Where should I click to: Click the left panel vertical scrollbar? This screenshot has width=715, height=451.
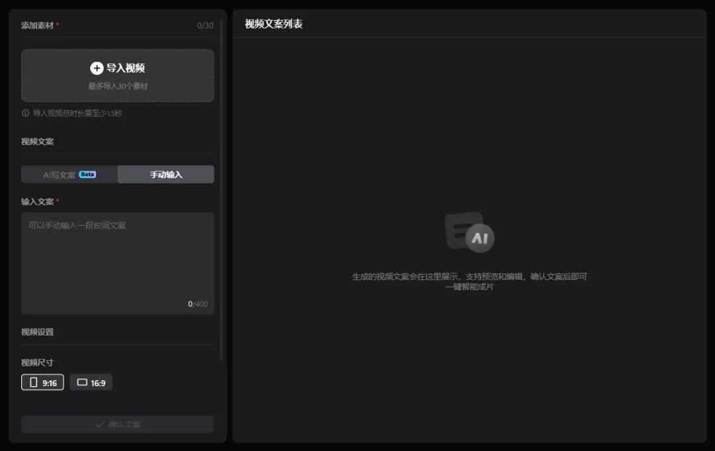click(x=222, y=189)
